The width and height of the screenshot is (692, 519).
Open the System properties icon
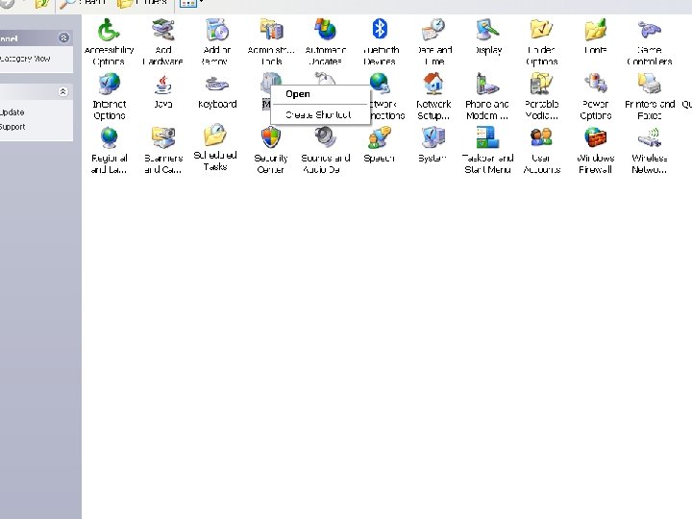point(433,138)
